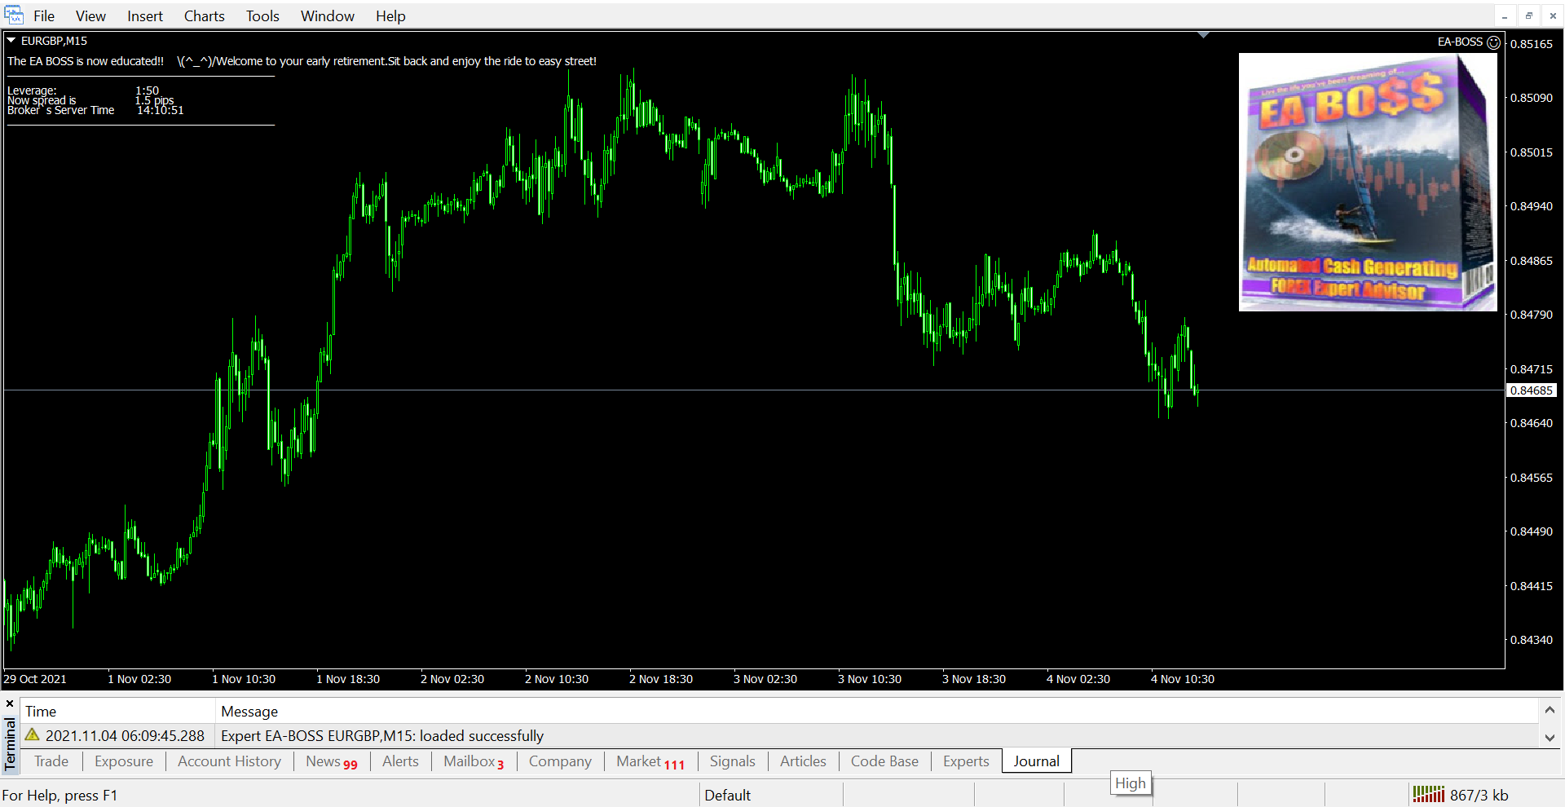Click the connection status bars icon
The height and width of the screenshot is (807, 1565).
click(x=1428, y=795)
